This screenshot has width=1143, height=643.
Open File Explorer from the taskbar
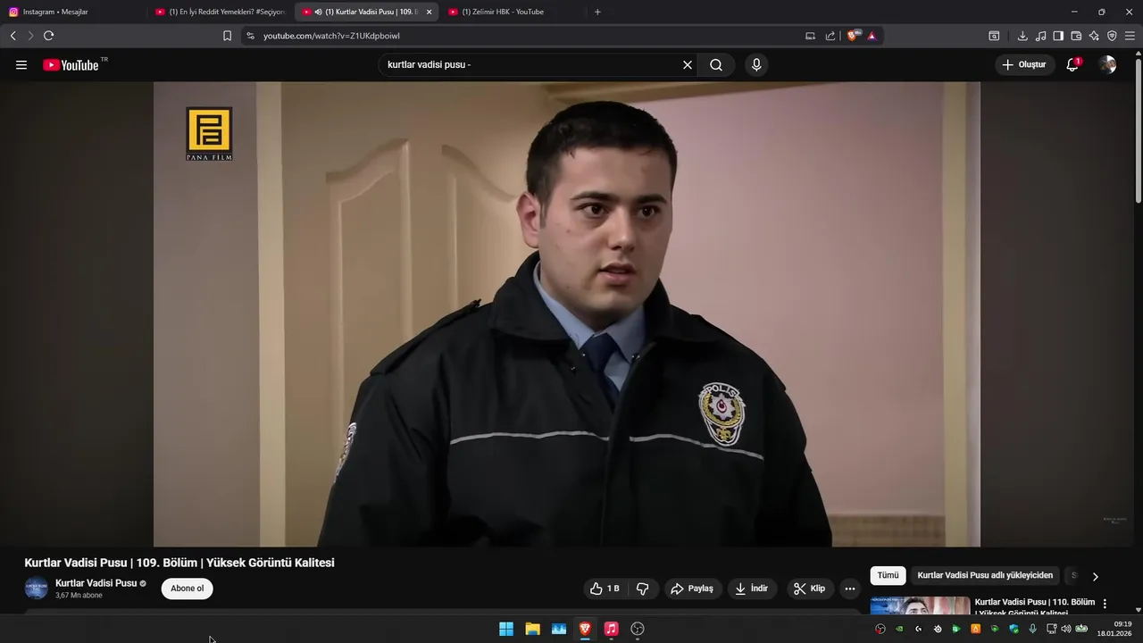tap(532, 629)
